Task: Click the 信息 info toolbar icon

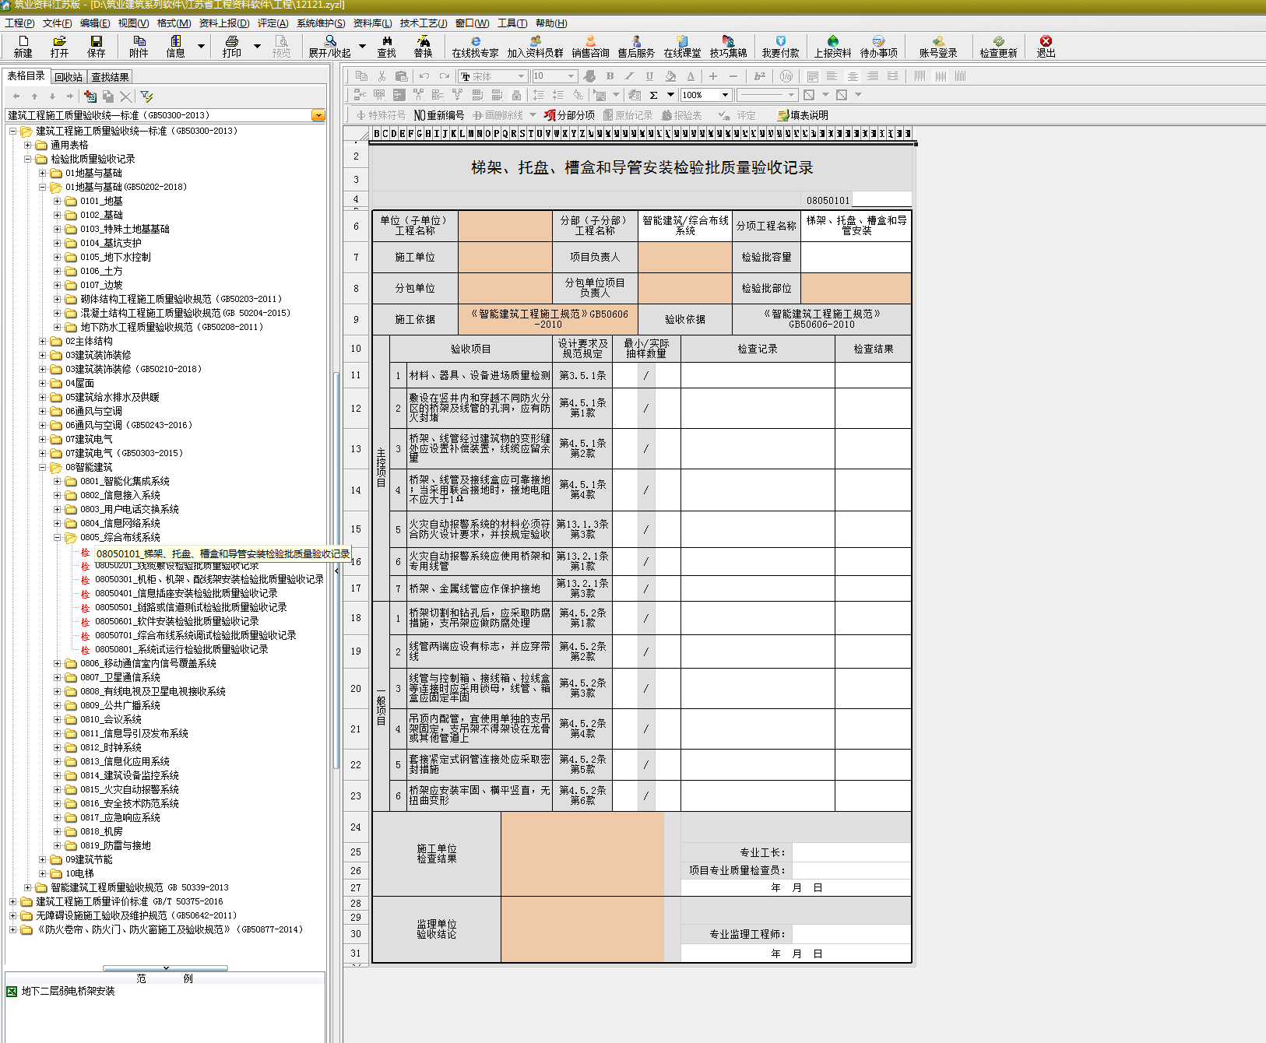Action: 176,46
